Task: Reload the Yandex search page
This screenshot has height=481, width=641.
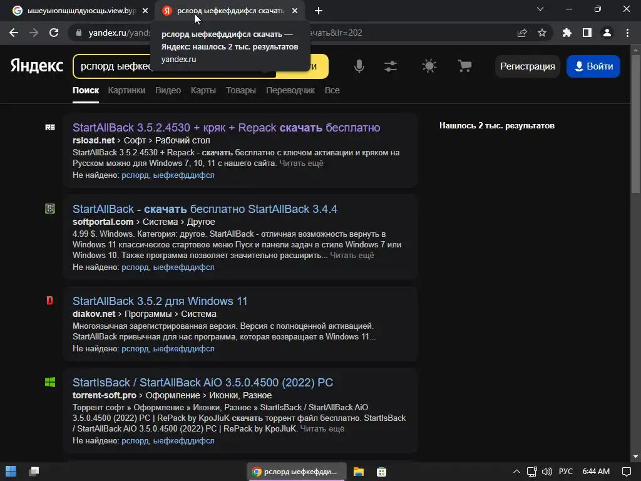Action: coord(54,33)
